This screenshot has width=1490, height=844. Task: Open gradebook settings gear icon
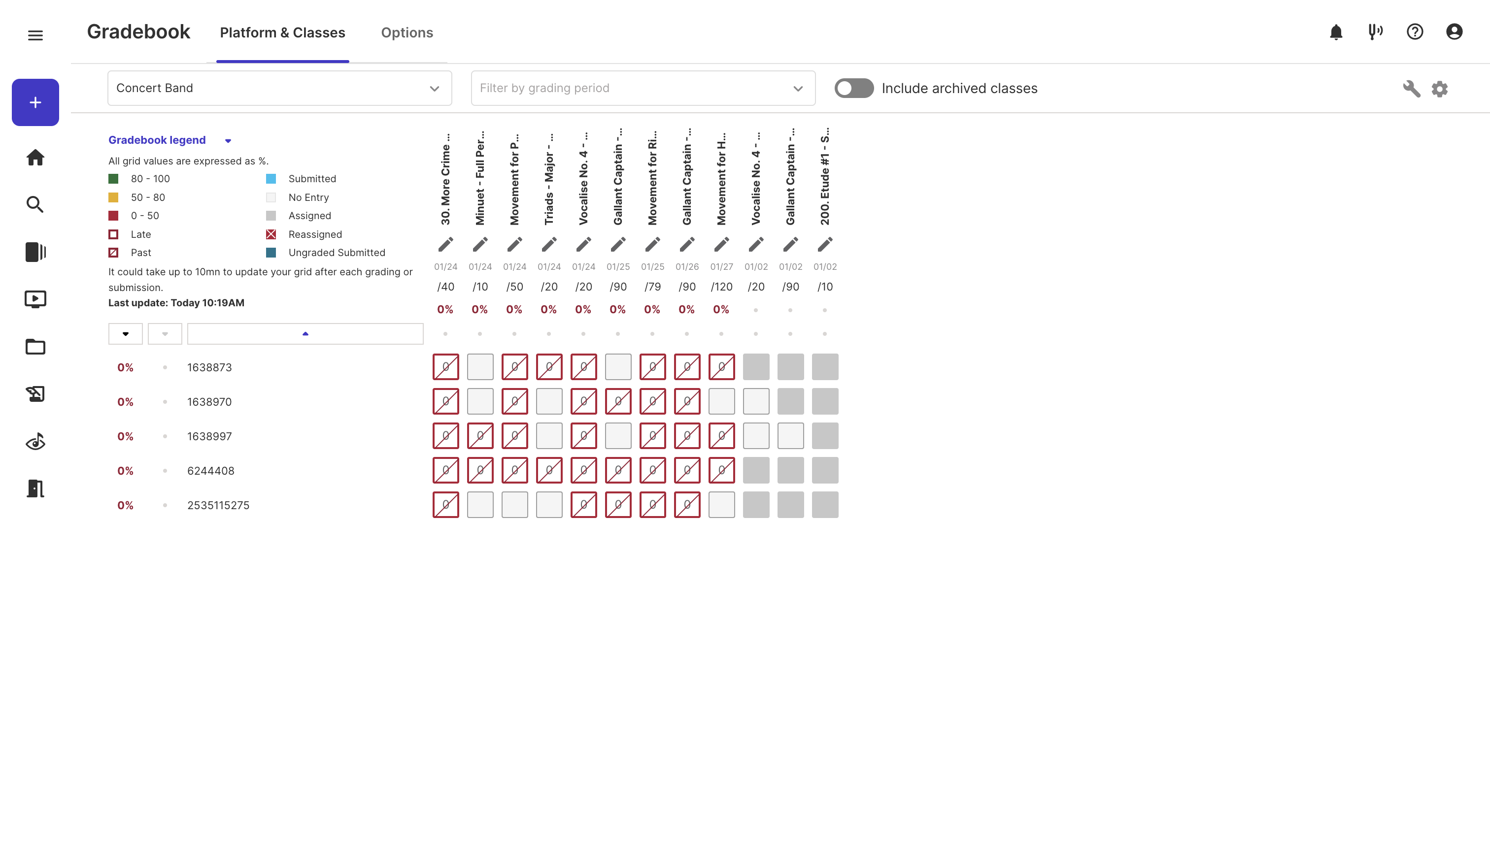1440,89
